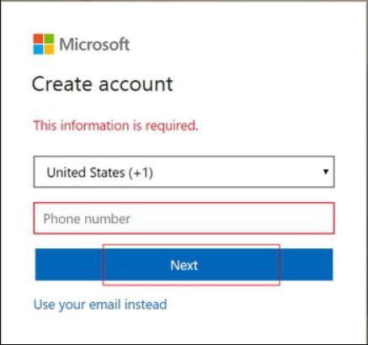
Task: Focus the Phone number input field
Action: pos(184,218)
